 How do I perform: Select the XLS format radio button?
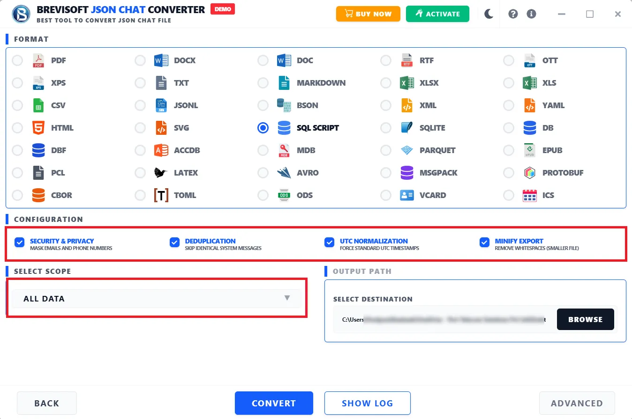click(x=509, y=83)
